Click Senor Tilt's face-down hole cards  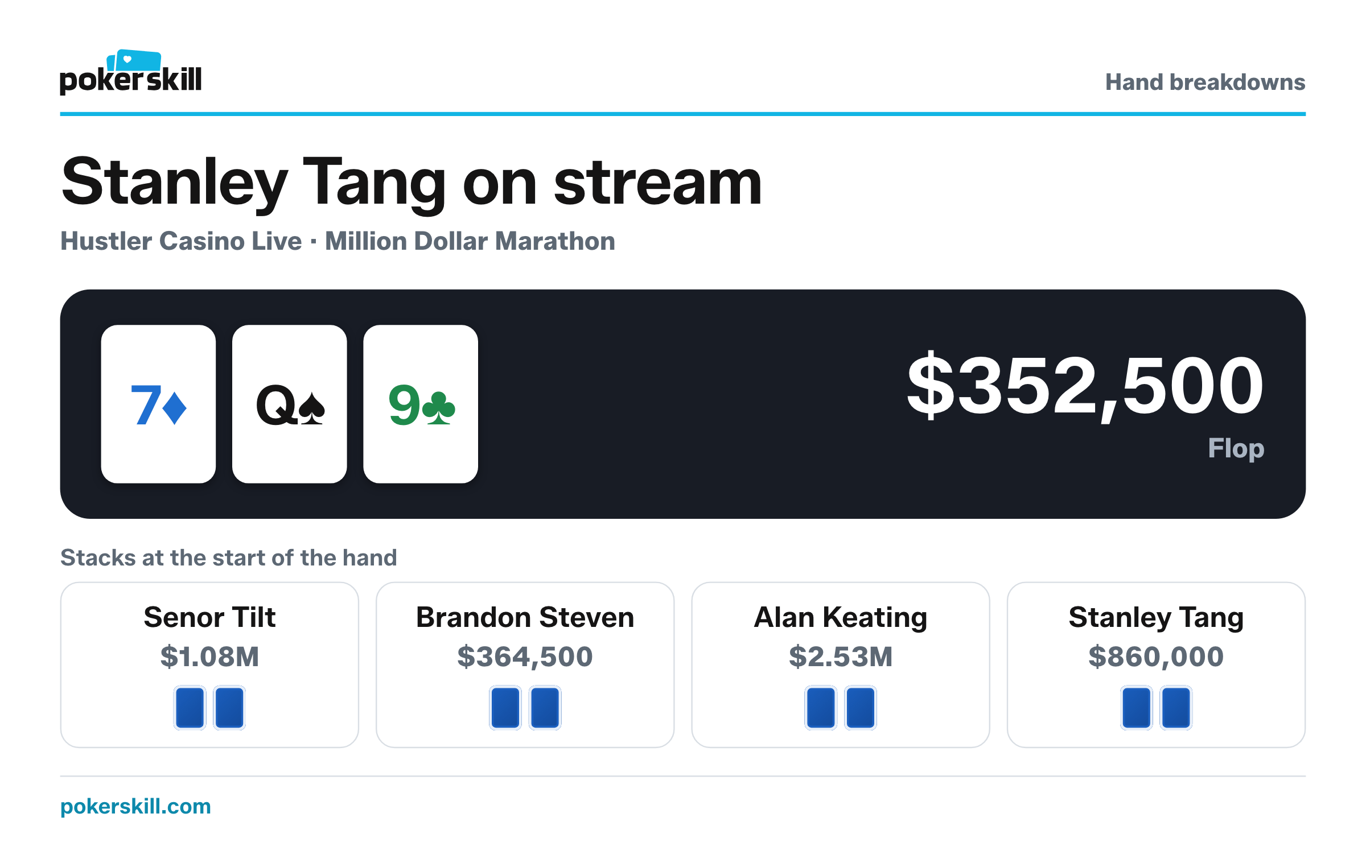[209, 707]
